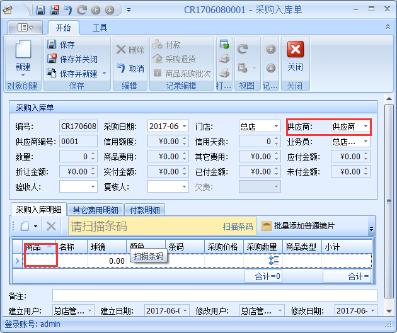Select the 采购入库明细 tab
This screenshot has width=397, height=333.
(x=38, y=210)
